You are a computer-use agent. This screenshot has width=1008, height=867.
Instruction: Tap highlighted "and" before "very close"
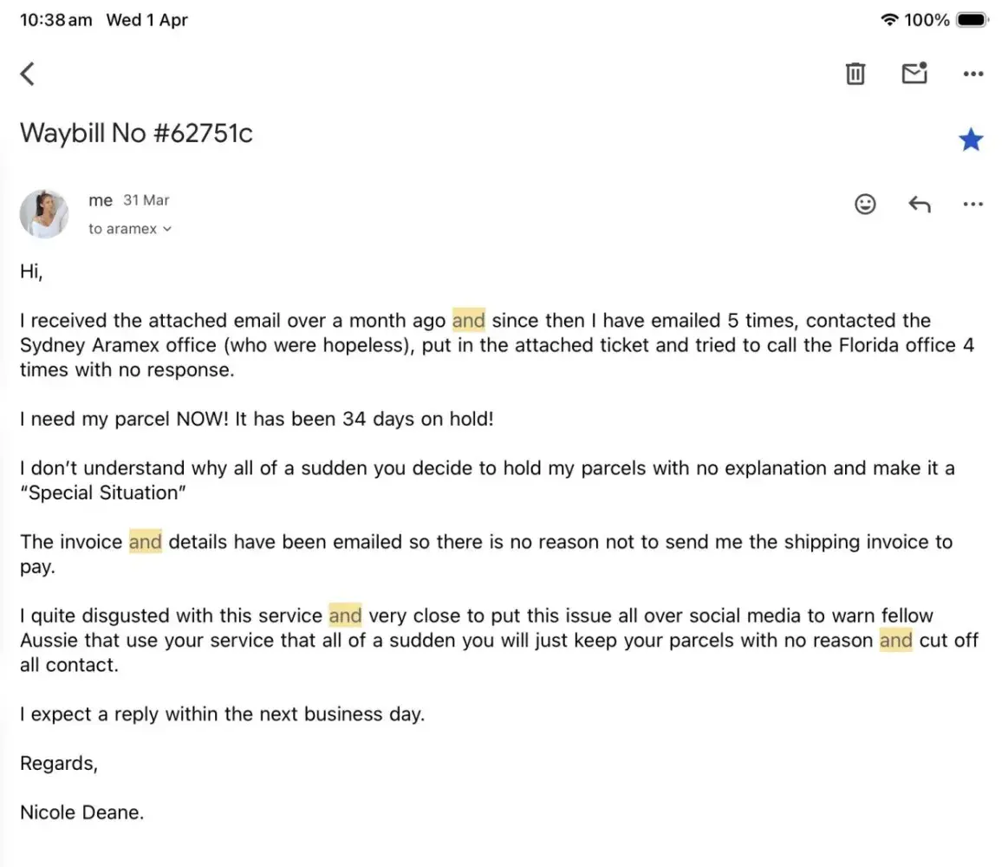(345, 616)
